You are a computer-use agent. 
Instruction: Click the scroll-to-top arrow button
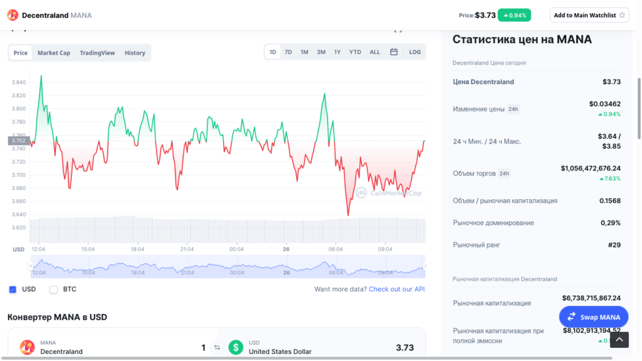pos(619,340)
